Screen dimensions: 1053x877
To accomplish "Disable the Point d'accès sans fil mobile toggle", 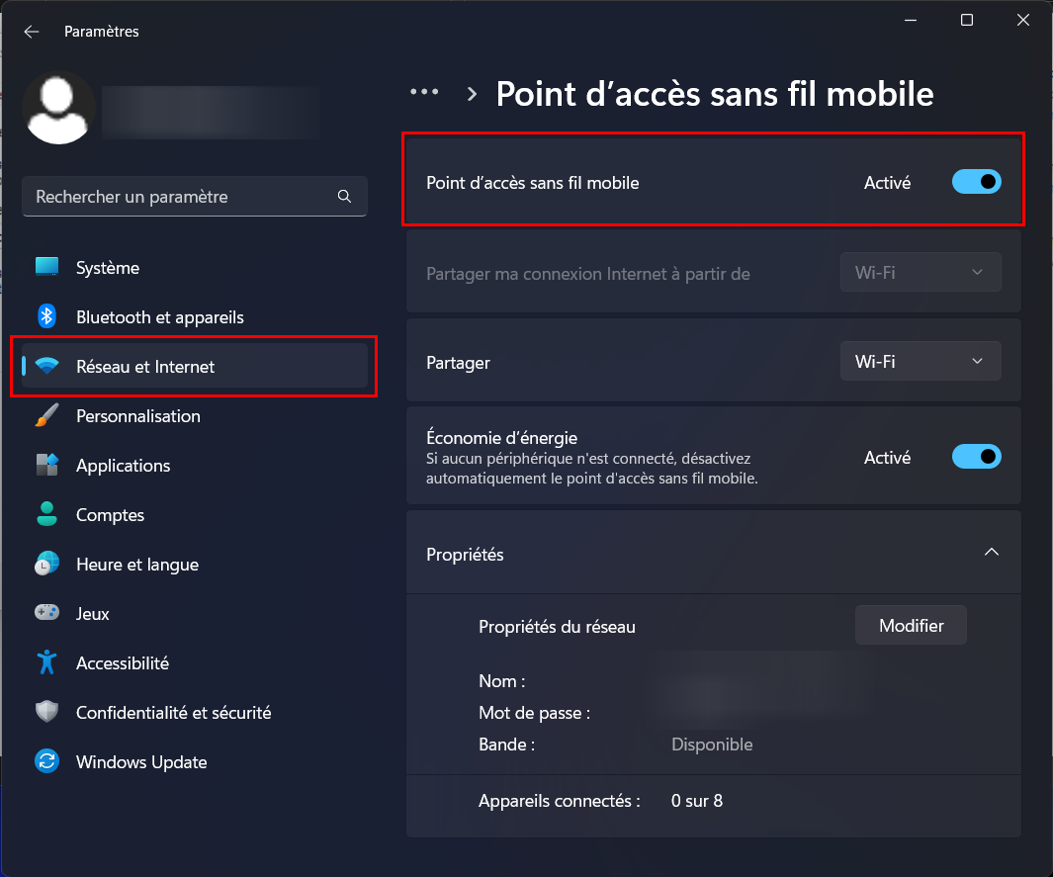I will click(976, 182).
